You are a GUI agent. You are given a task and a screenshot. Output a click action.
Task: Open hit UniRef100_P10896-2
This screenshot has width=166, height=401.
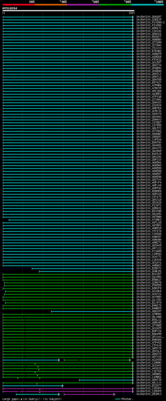point(150,22)
